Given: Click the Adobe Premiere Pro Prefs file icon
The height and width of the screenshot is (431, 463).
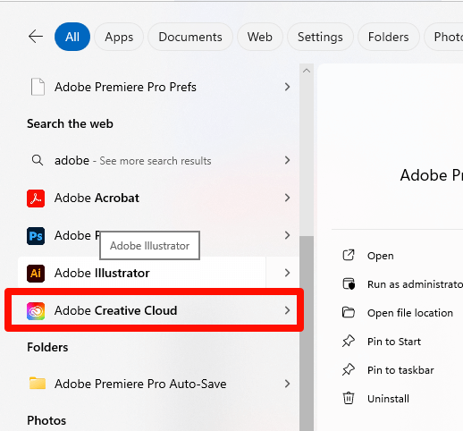Looking at the screenshot, I should coord(38,87).
